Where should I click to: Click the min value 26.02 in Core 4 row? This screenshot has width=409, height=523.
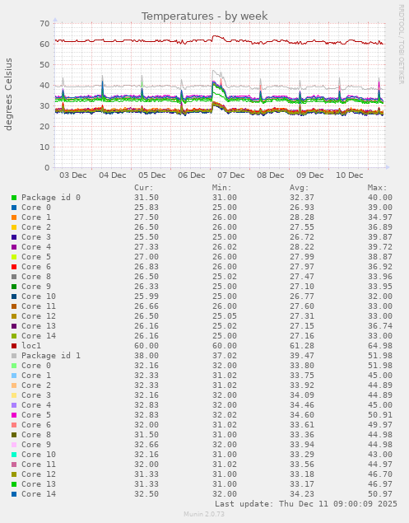tap(225, 247)
